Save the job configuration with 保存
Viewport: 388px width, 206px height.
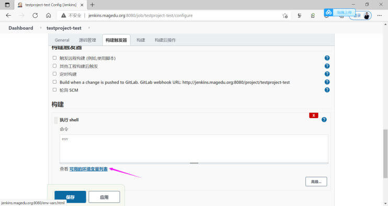[70, 197]
